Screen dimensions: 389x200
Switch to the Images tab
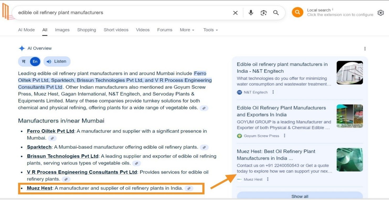coord(62,30)
